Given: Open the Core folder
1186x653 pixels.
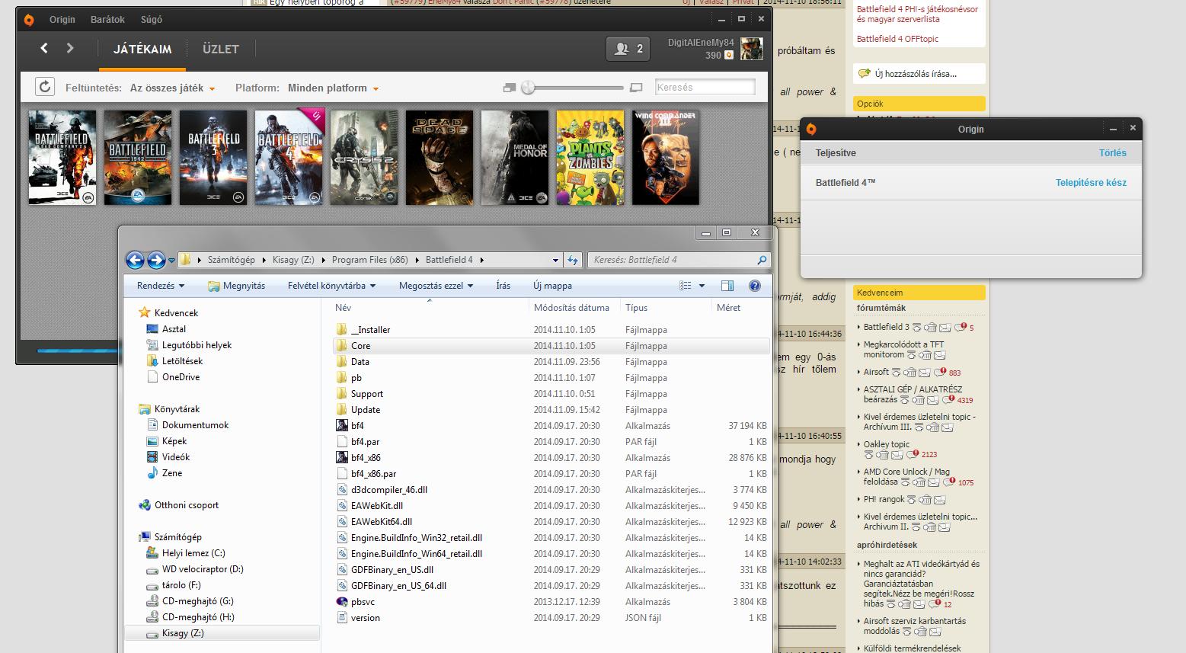Looking at the screenshot, I should [x=360, y=346].
